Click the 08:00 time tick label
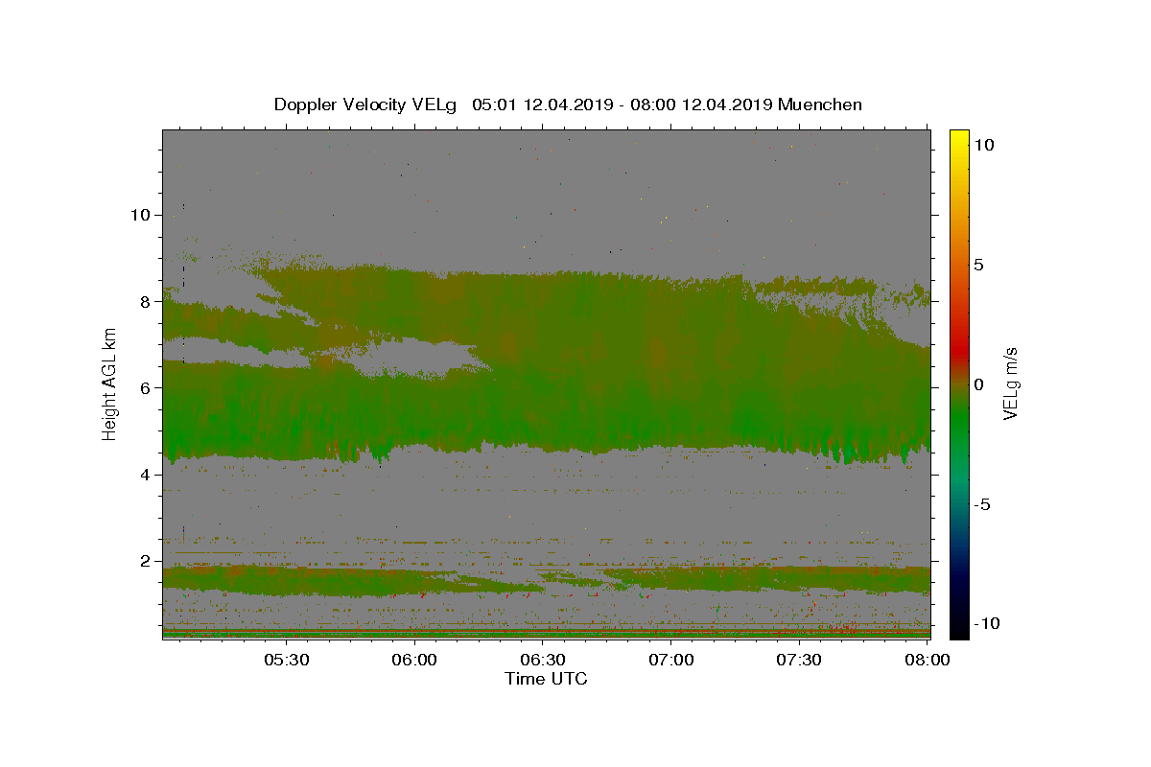 coord(927,660)
